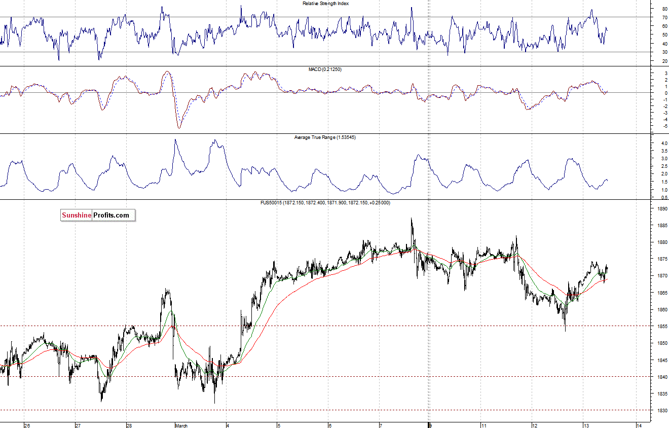The image size is (669, 428).
Task: Click the 1875 price axis label
Action: pyautogui.click(x=662, y=259)
